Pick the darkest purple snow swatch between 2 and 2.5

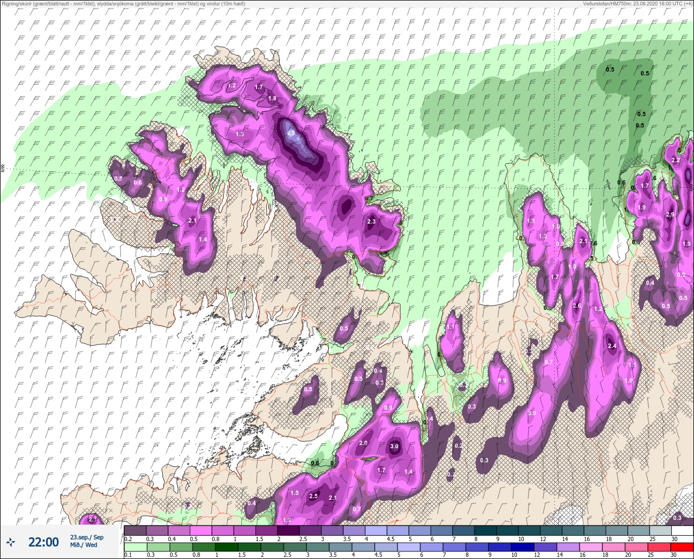point(288,530)
